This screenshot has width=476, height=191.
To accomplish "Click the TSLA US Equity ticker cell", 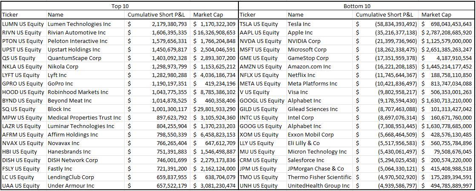I will 259,24.
